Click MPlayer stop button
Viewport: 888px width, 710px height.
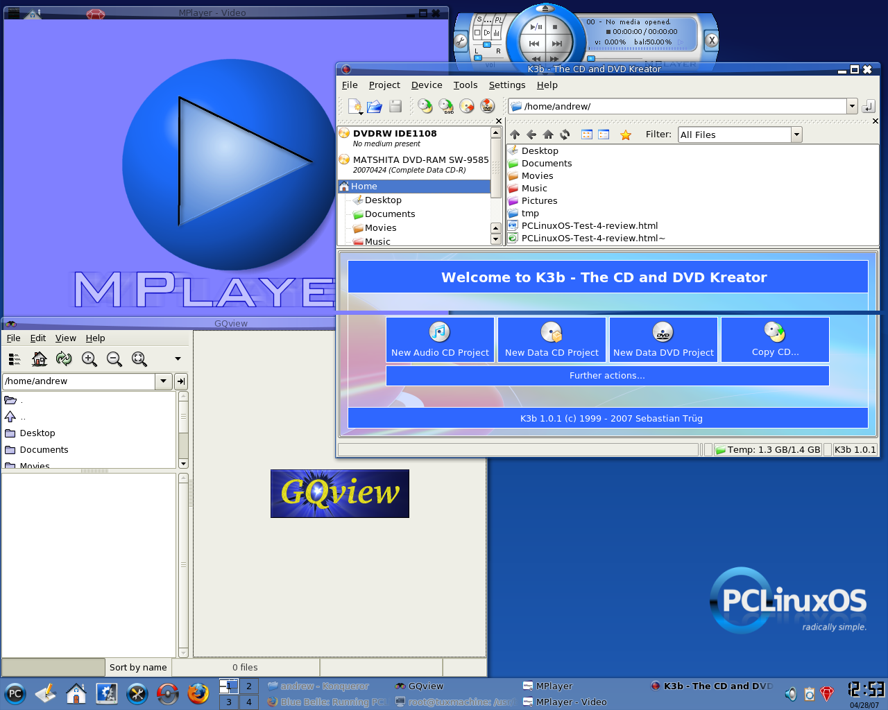click(554, 27)
